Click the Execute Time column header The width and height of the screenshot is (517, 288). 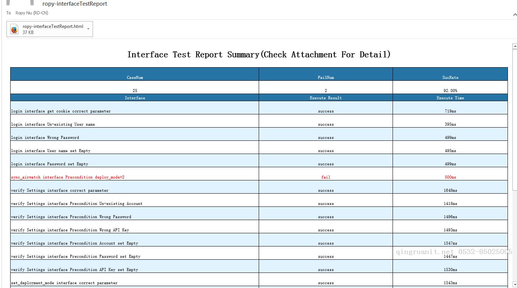coord(450,98)
